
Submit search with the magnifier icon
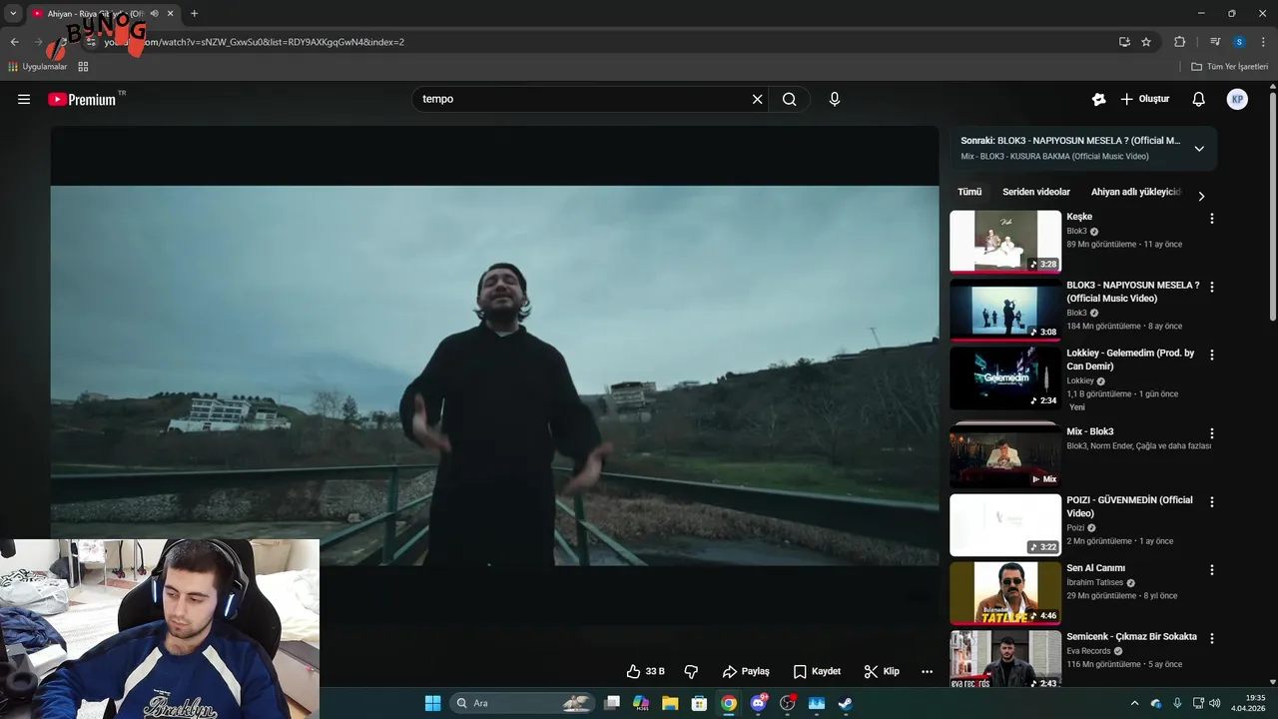790,99
